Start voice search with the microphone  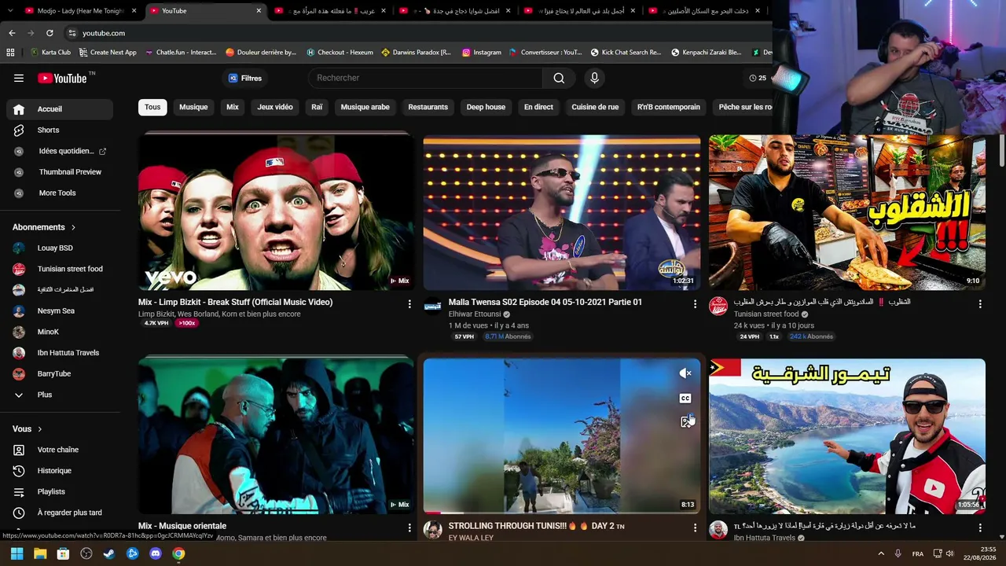(594, 78)
